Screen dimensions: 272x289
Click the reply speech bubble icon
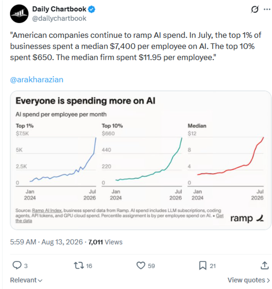point(17,266)
